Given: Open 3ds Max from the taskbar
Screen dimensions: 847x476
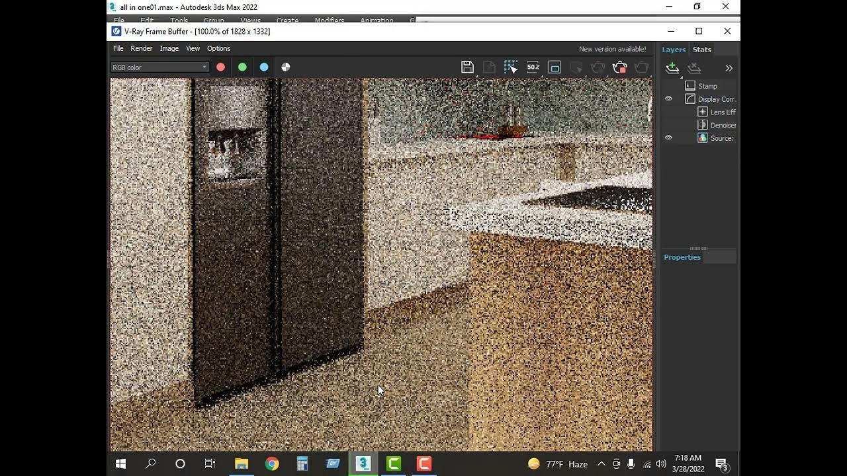Looking at the screenshot, I should click(x=363, y=463).
